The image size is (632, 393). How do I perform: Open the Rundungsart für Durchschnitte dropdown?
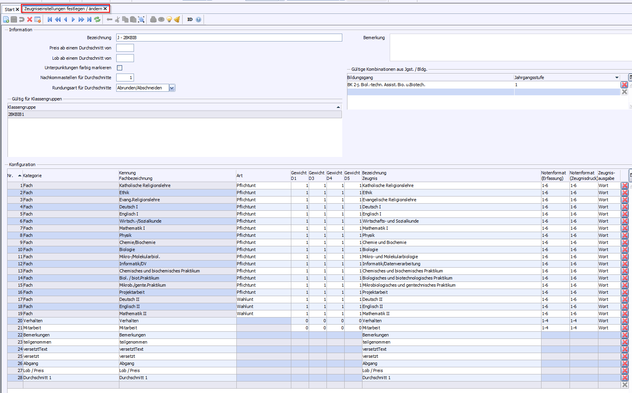coord(172,88)
